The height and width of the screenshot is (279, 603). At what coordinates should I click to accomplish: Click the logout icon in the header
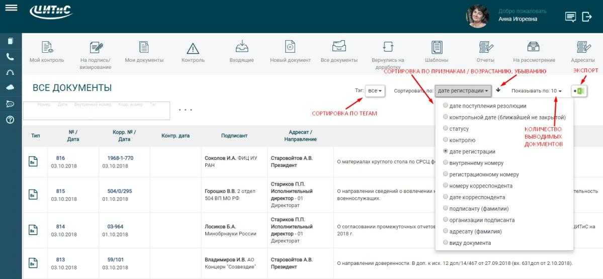[587, 17]
